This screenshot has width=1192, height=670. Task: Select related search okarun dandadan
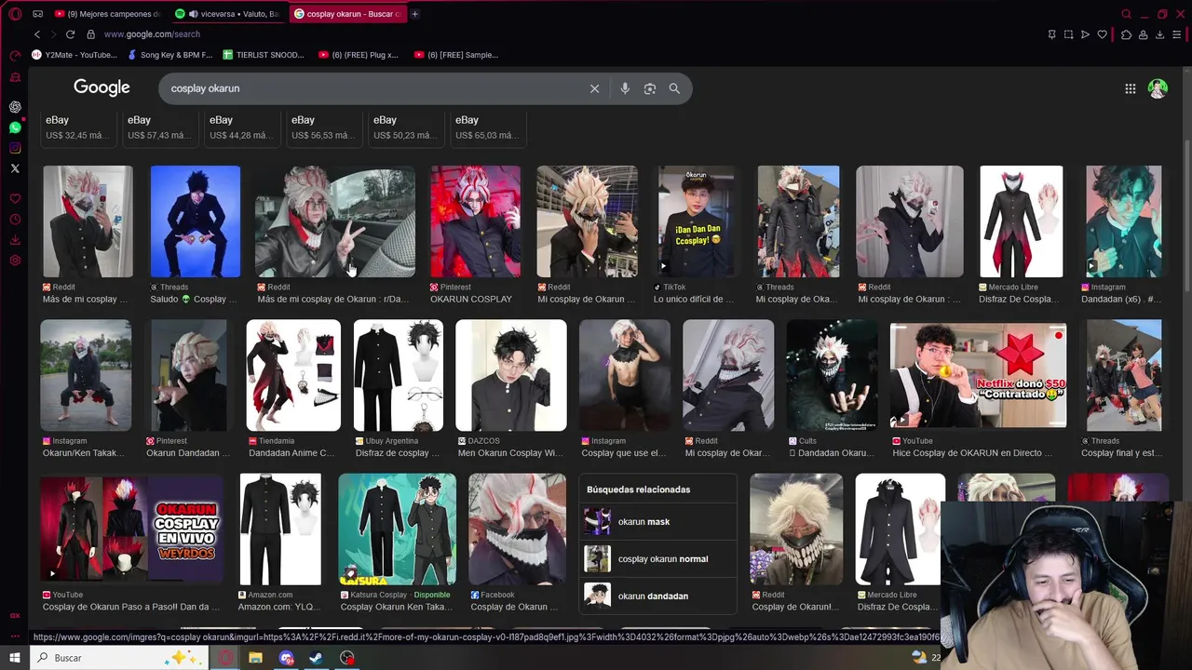(658, 596)
